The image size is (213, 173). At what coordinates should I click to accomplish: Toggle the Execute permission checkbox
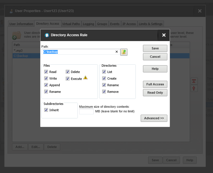click(67, 79)
